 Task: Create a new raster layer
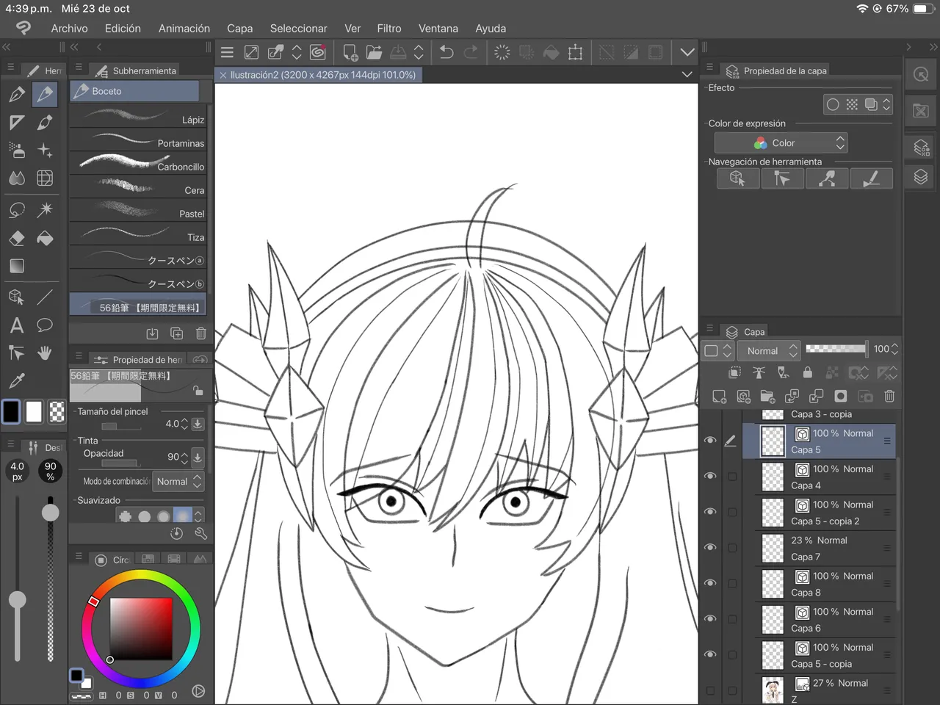[x=720, y=397]
